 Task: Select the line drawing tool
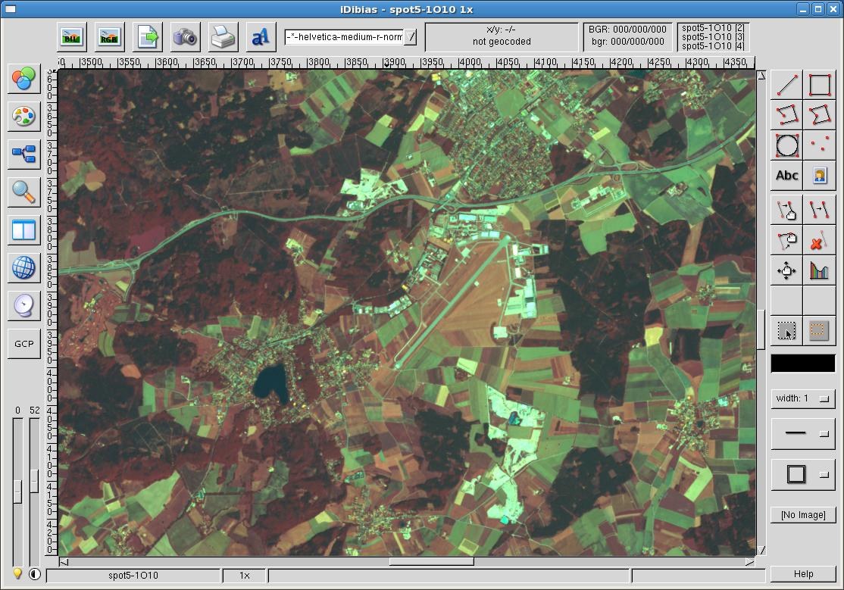coord(787,85)
